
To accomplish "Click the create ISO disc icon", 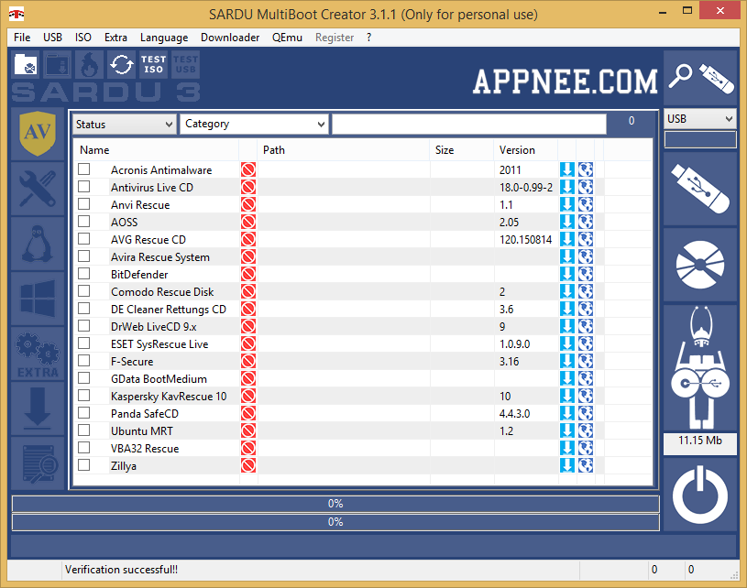I will pos(700,265).
